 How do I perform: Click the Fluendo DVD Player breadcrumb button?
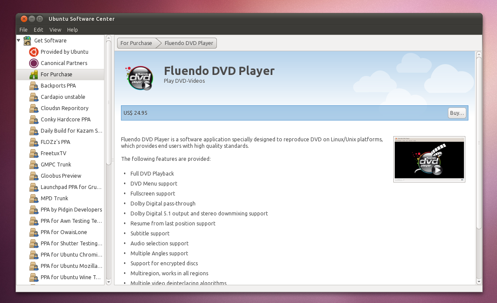pyautogui.click(x=189, y=43)
